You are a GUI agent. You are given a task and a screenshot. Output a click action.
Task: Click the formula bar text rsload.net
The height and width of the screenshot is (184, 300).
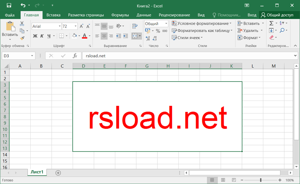[x=96, y=56]
